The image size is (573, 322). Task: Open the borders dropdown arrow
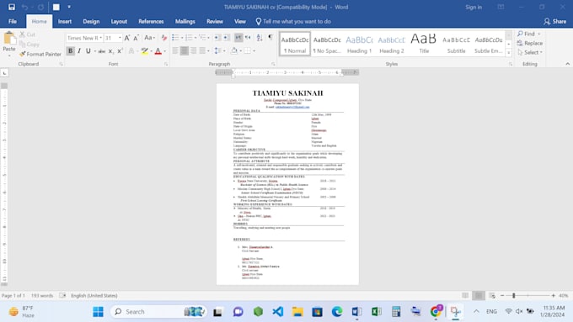254,50
